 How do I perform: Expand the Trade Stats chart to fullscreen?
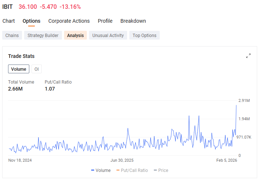tap(248, 56)
